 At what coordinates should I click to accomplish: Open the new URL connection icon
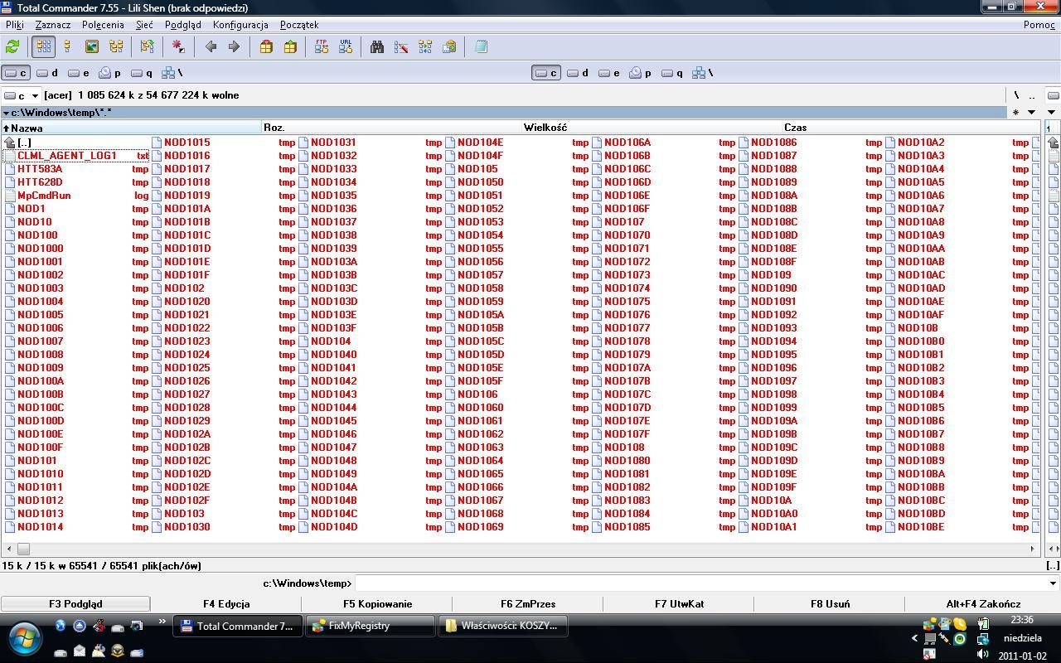pos(346,47)
